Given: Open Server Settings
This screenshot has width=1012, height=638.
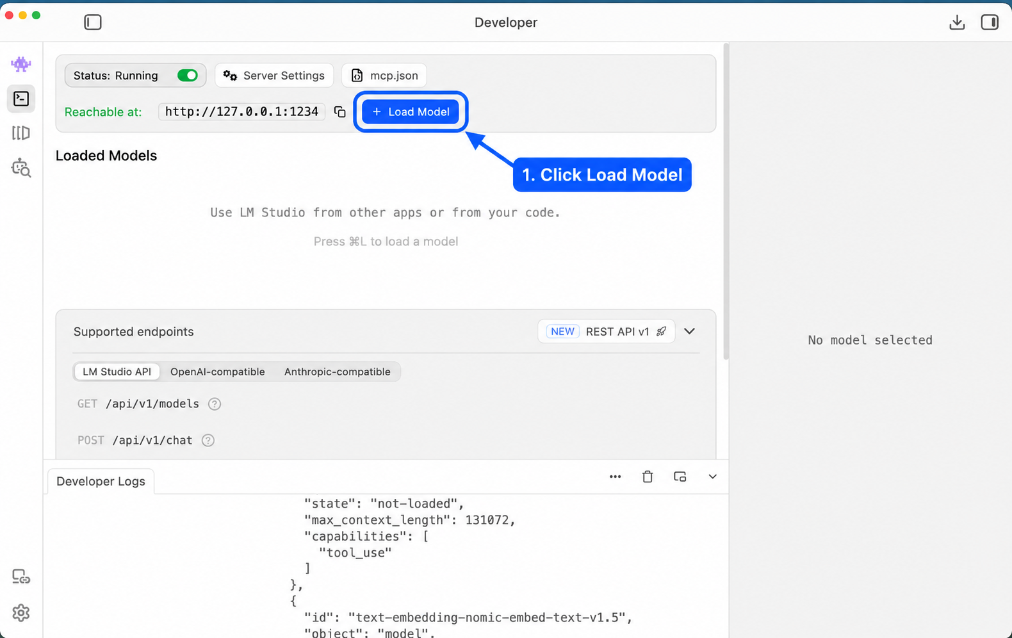Looking at the screenshot, I should 274,76.
